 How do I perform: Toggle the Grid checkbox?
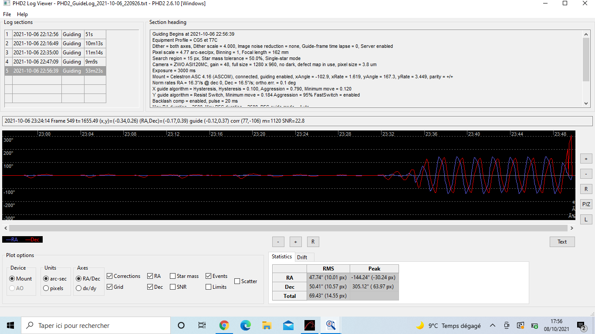115,287
